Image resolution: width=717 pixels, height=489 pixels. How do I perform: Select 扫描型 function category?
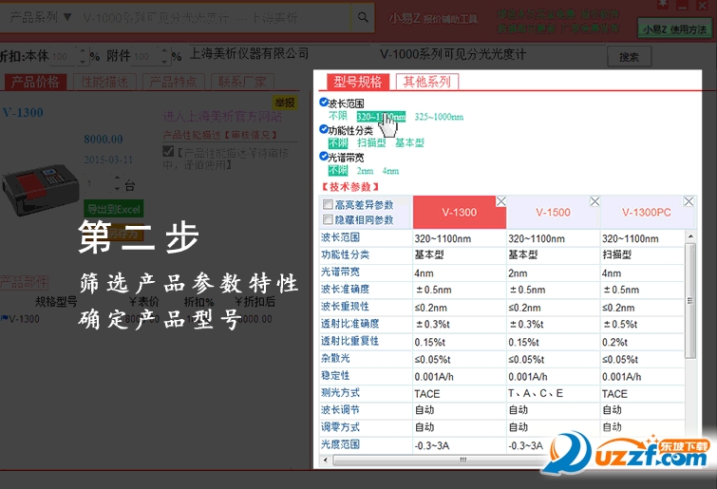pyautogui.click(x=371, y=143)
